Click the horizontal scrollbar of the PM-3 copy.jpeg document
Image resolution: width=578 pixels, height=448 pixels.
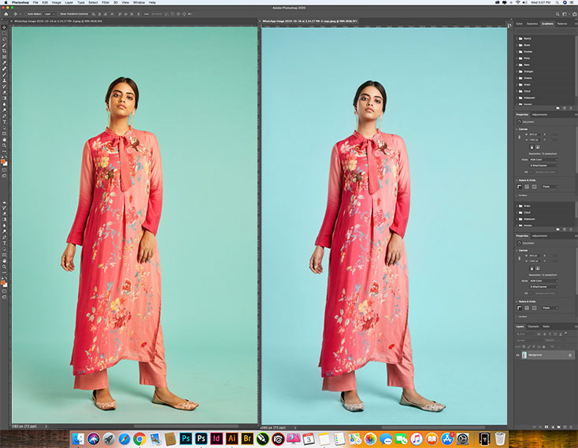[x=433, y=428]
